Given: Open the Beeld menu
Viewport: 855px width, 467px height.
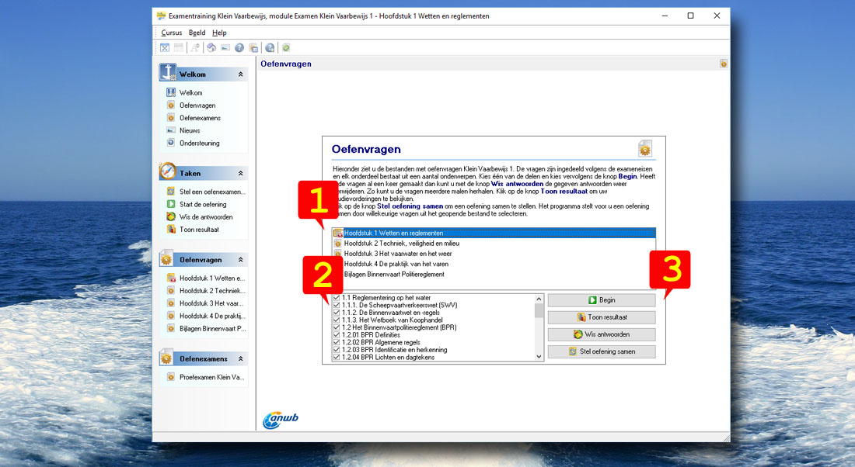Looking at the screenshot, I should pos(197,33).
